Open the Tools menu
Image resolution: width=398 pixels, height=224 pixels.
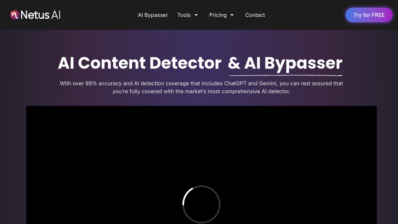(x=184, y=15)
